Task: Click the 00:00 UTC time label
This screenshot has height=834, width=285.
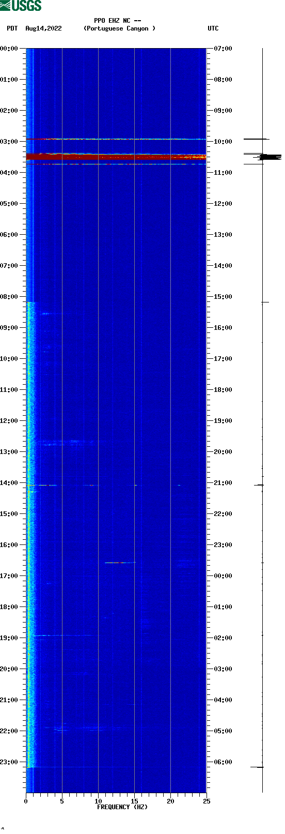Action: tap(223, 575)
